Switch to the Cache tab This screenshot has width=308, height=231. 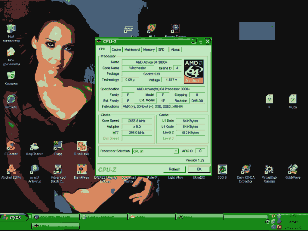(116, 50)
